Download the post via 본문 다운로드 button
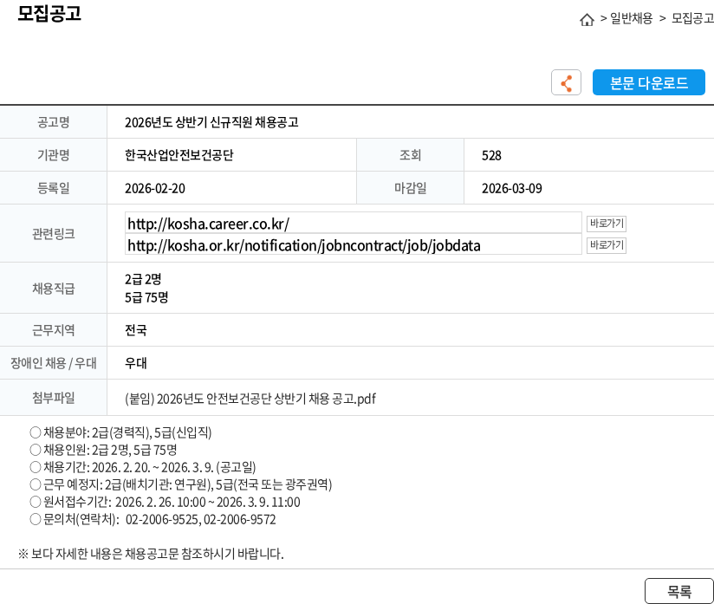The width and height of the screenshot is (714, 604). 648,82
